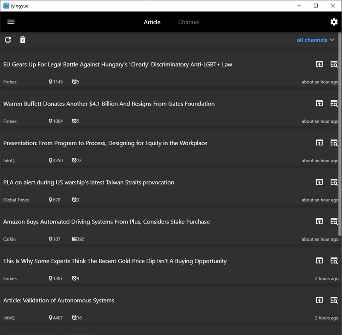Expand the all channels dropdown
Screen dimensions: 342x335
click(x=316, y=40)
